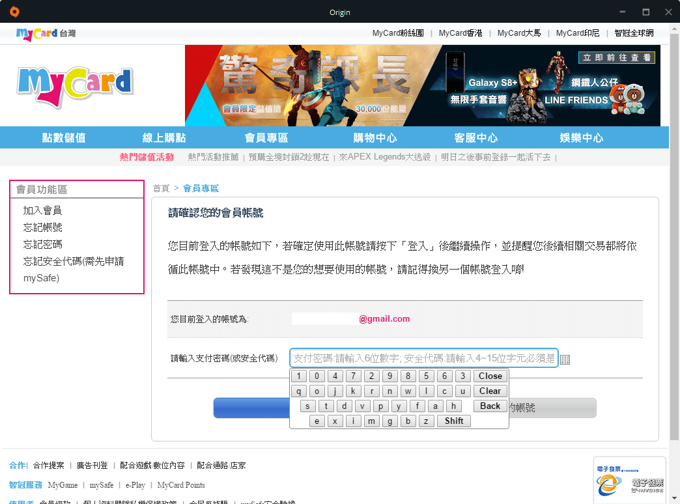Screen dimensions: 680x504
Task: Open the virtual keyboard icon beside password field
Action: (565, 359)
